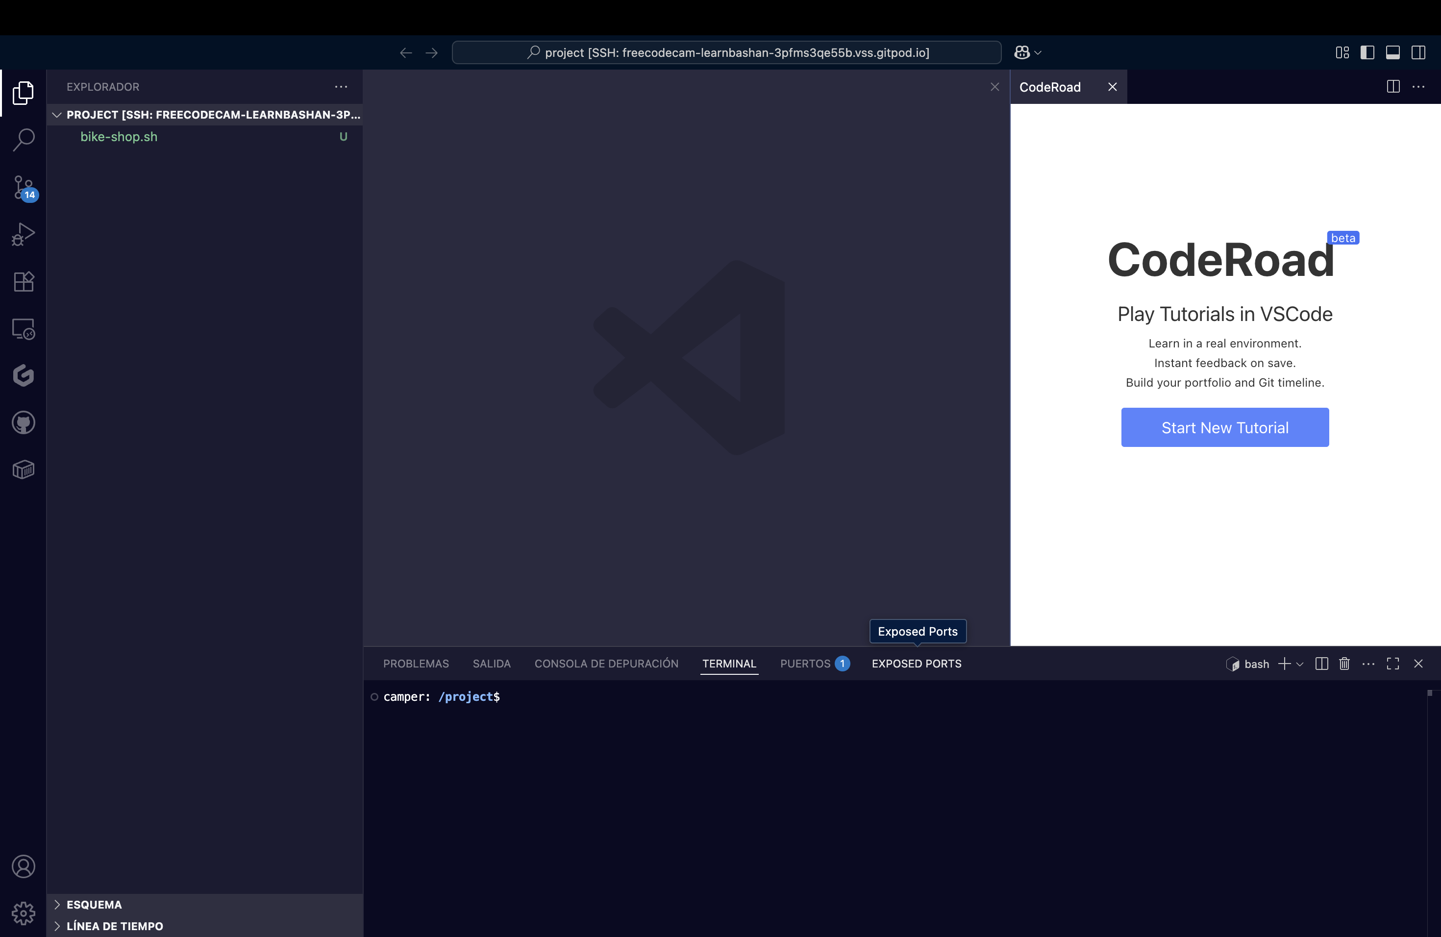Open the Gitpod sidebar view
Image resolution: width=1441 pixels, height=937 pixels.
point(24,375)
